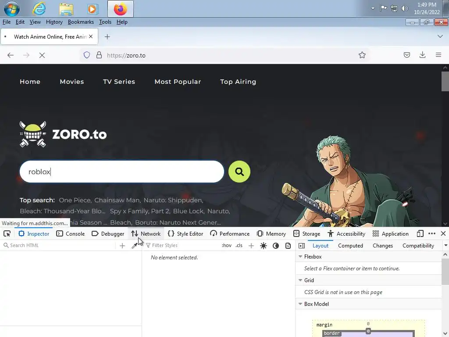The image size is (449, 337).
Task: Open Windows Media Player taskbar icon
Action: pyautogui.click(x=92, y=9)
